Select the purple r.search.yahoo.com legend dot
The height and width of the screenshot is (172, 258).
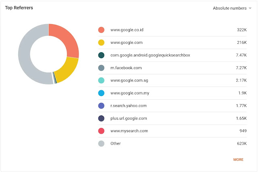coord(101,106)
